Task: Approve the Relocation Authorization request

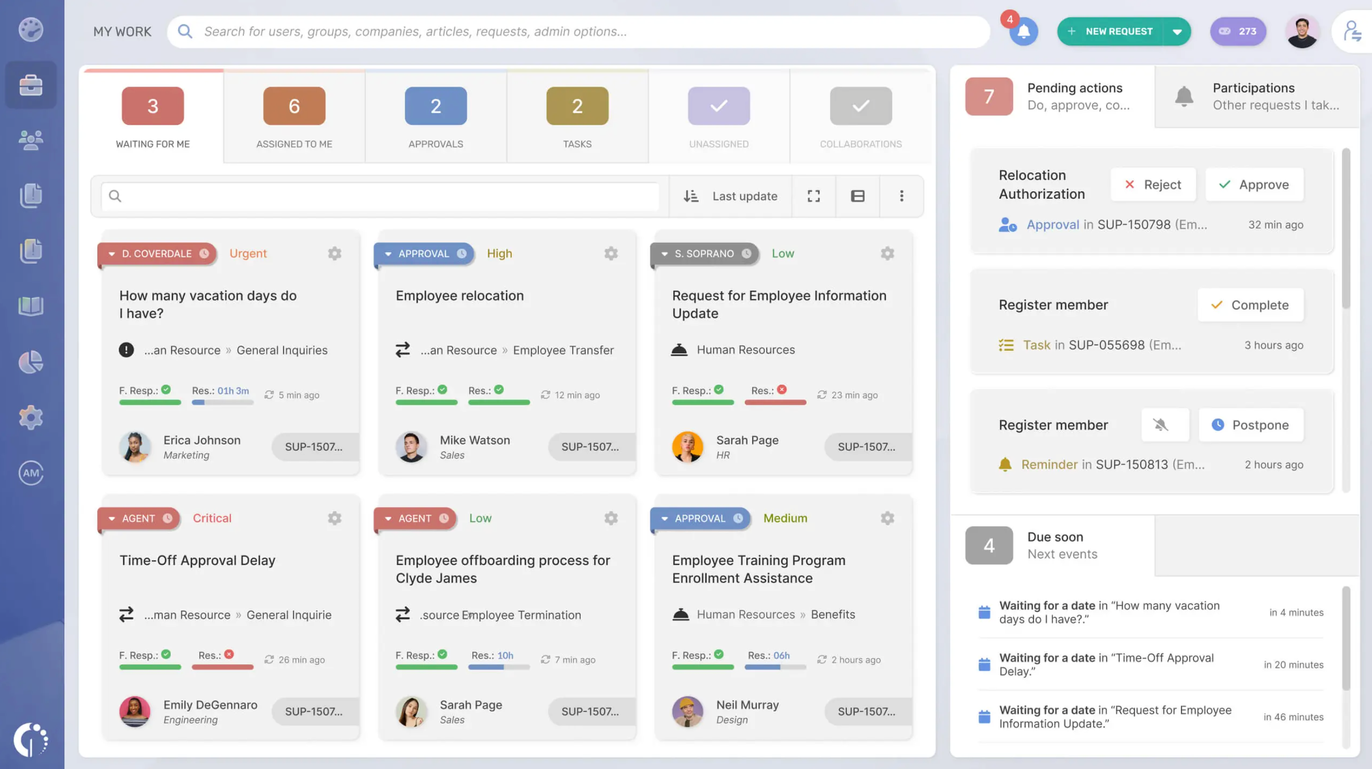Action: 1255,185
